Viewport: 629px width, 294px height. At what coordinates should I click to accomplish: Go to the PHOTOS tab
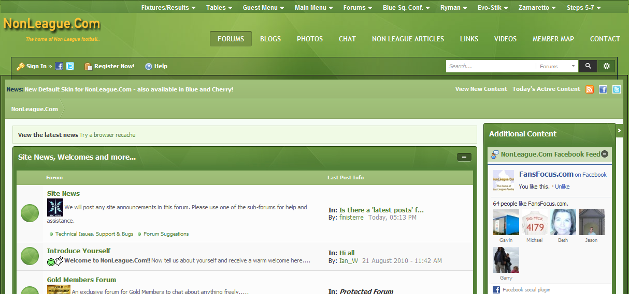(x=310, y=39)
